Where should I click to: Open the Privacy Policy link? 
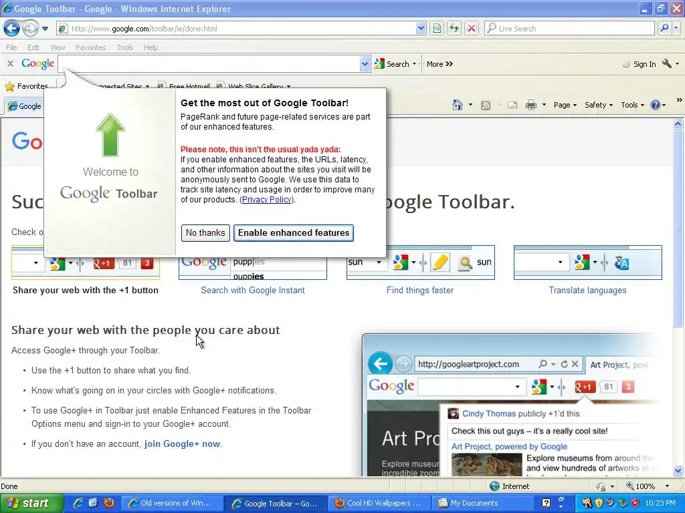[x=266, y=200]
